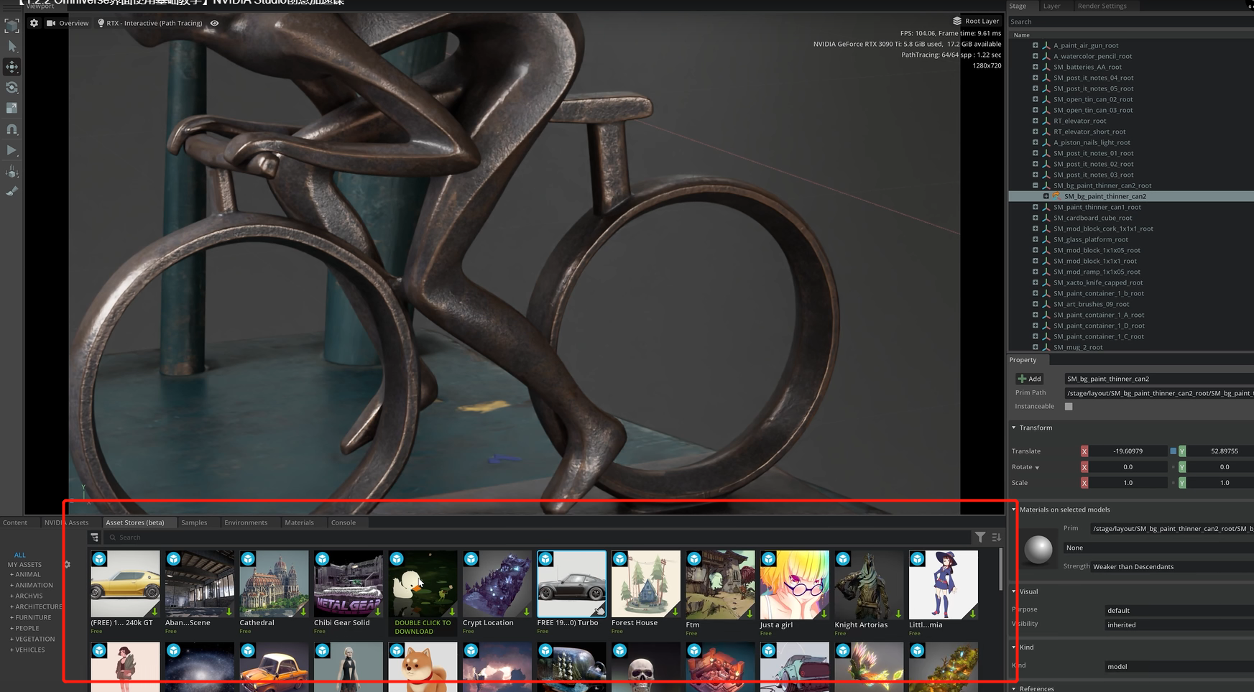Collapse SM_bg_paint_thinner_can2_root node
Viewport: 1254px width, 692px height.
(1036, 185)
